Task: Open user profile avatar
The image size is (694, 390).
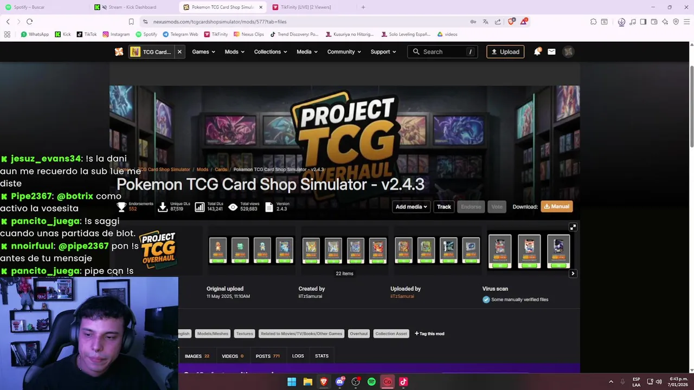Action: (x=568, y=51)
